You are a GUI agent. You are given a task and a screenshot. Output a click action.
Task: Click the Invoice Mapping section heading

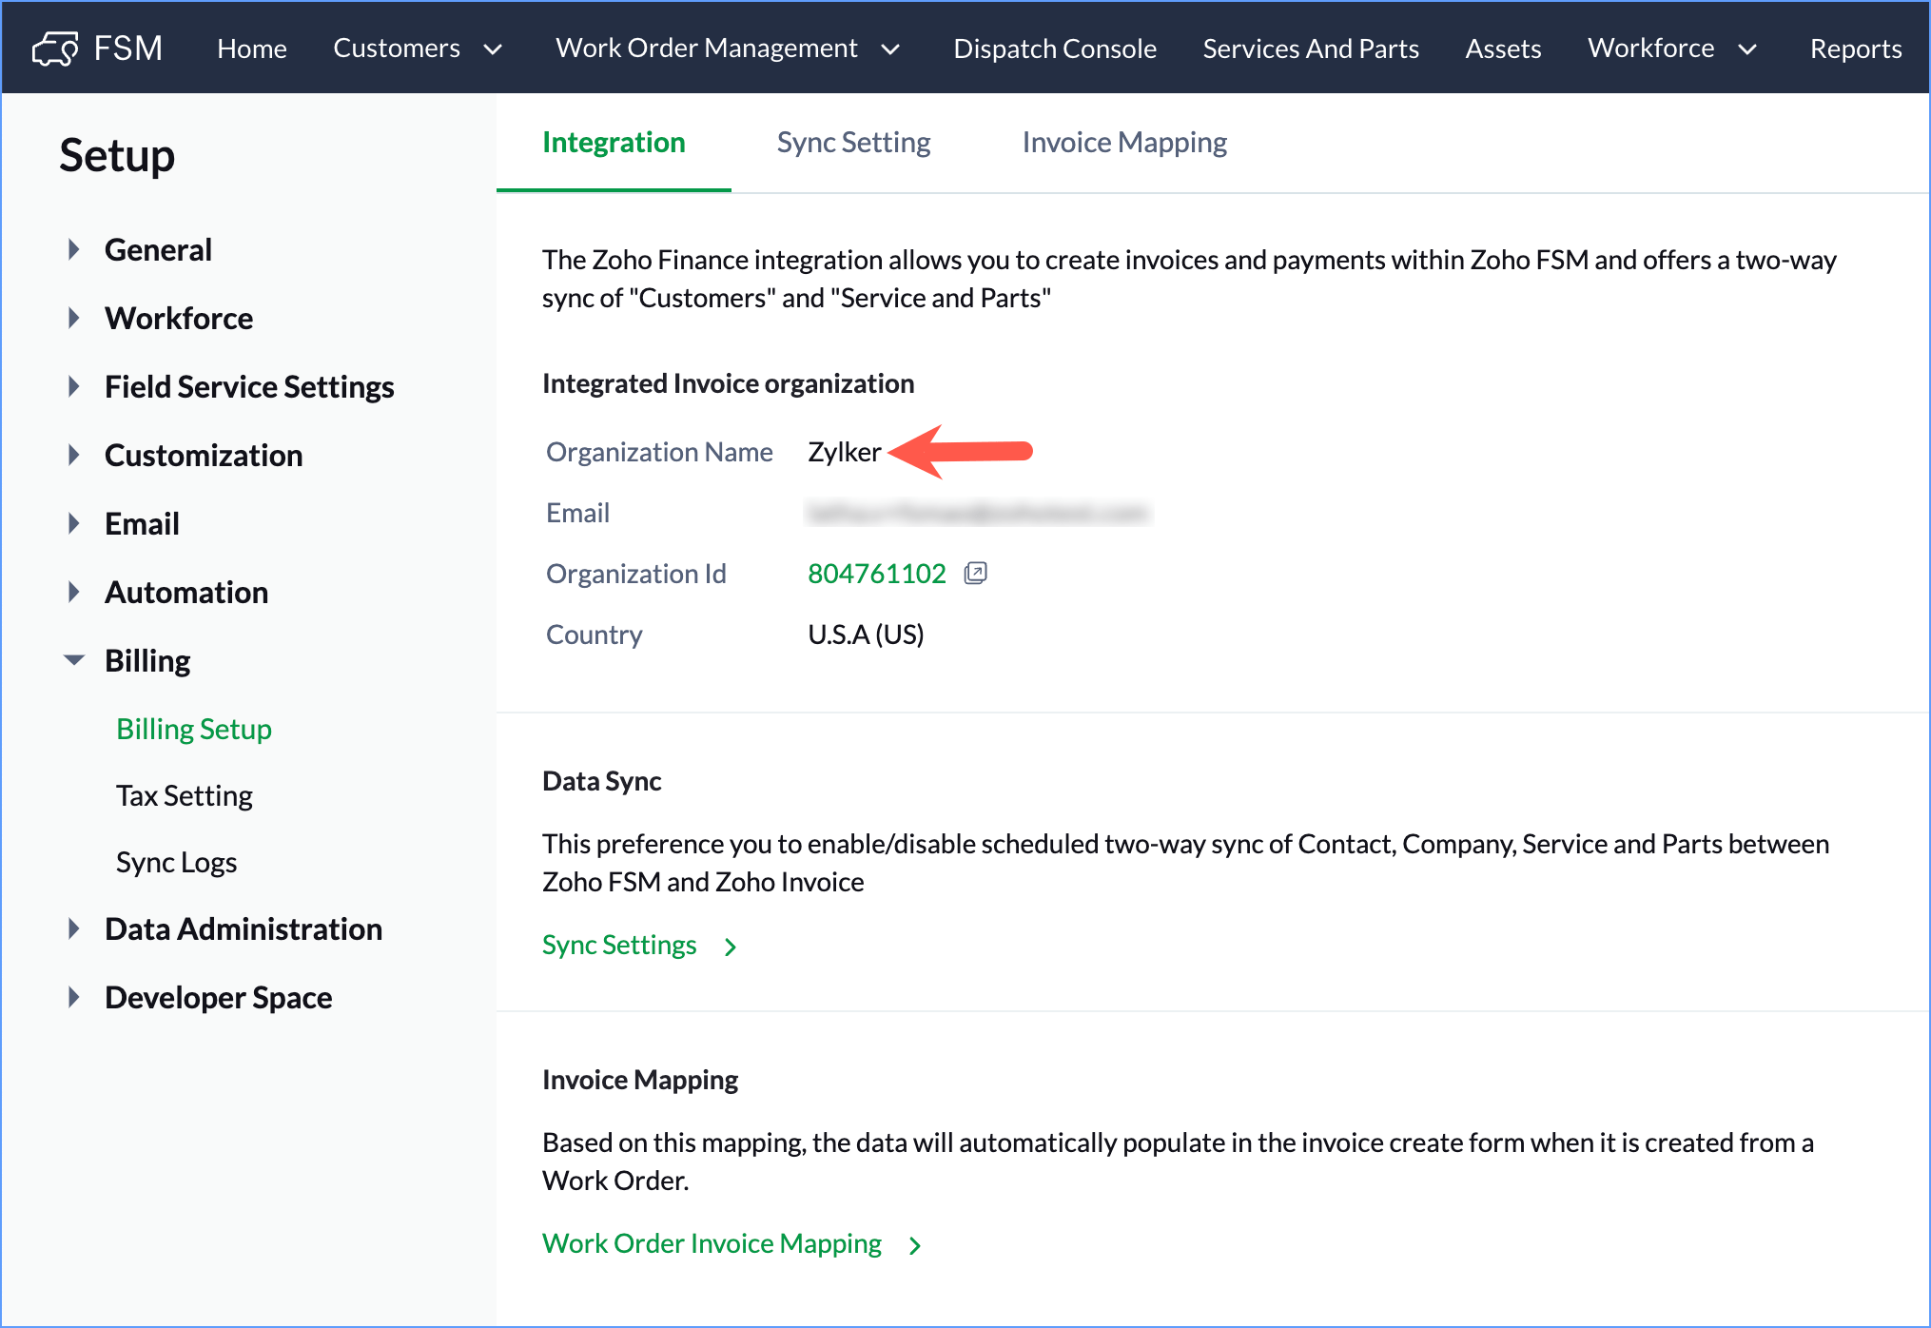coord(640,1080)
